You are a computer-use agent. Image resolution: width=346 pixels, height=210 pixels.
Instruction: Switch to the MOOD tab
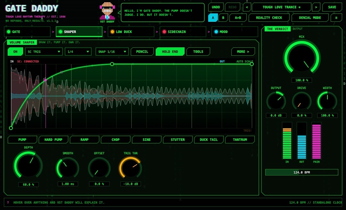[x=235, y=32]
